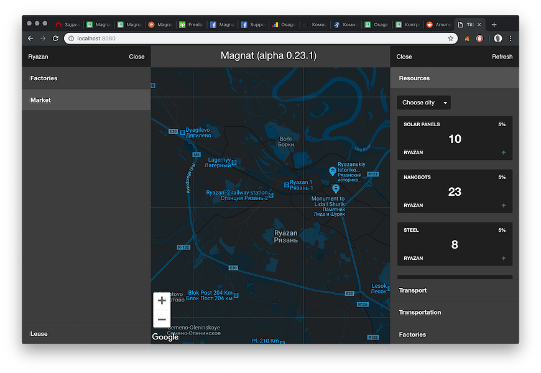Open the Chrome three-dot menu
The height and width of the screenshot is (373, 541).
[511, 39]
